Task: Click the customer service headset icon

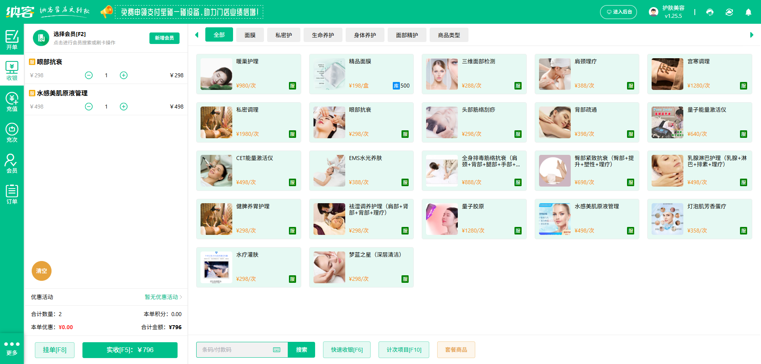Action: 710,12
